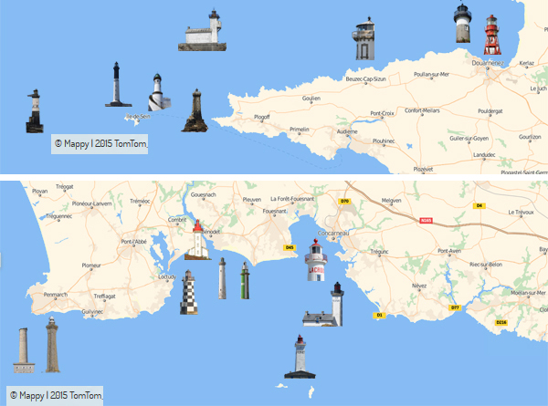Select the Treffiagat label
Screen dimensions: 548x406
click(104, 296)
